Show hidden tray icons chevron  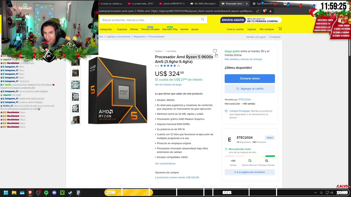click(x=315, y=193)
